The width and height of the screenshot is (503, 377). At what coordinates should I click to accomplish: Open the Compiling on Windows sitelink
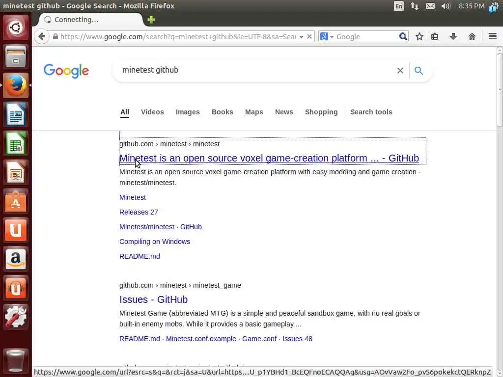[x=155, y=242]
